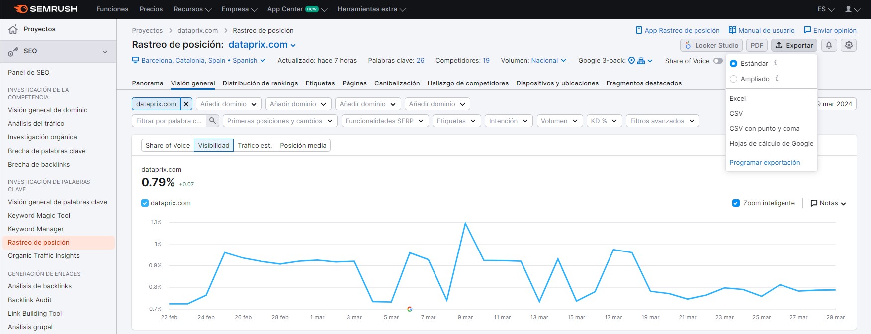Select the Ampliado radio option

tap(733, 79)
